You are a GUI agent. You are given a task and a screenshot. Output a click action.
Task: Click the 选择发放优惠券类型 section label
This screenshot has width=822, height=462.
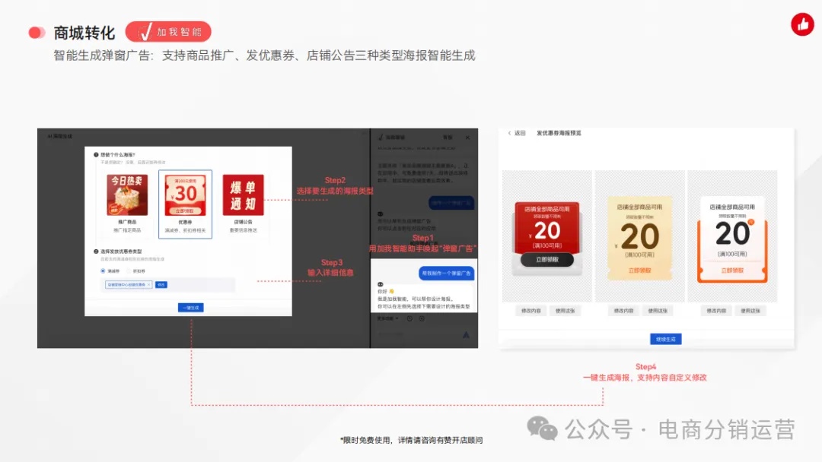click(x=121, y=252)
